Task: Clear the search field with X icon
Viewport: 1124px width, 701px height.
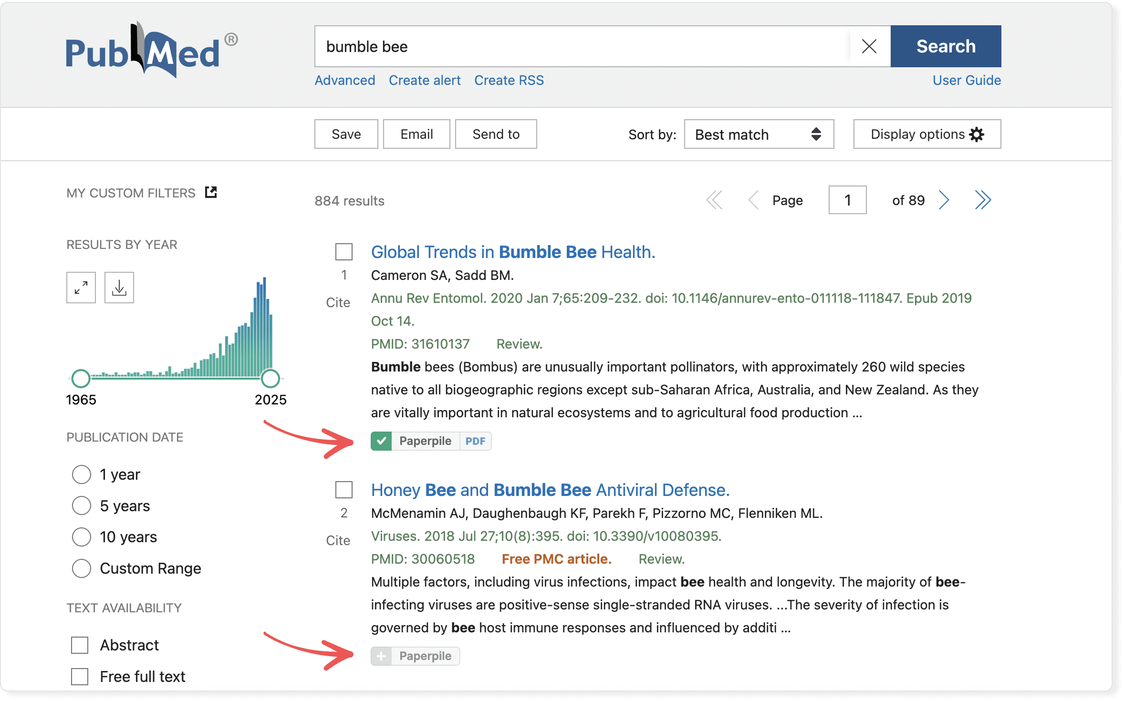Action: (869, 47)
